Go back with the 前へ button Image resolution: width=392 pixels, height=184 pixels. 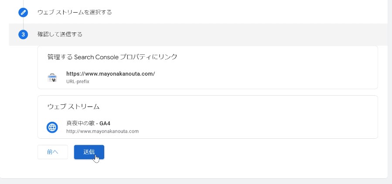click(x=53, y=152)
